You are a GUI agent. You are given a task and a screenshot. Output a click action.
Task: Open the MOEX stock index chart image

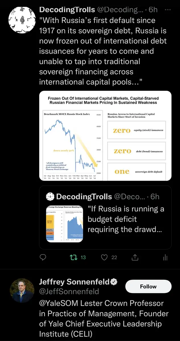pyautogui.click(x=105, y=136)
